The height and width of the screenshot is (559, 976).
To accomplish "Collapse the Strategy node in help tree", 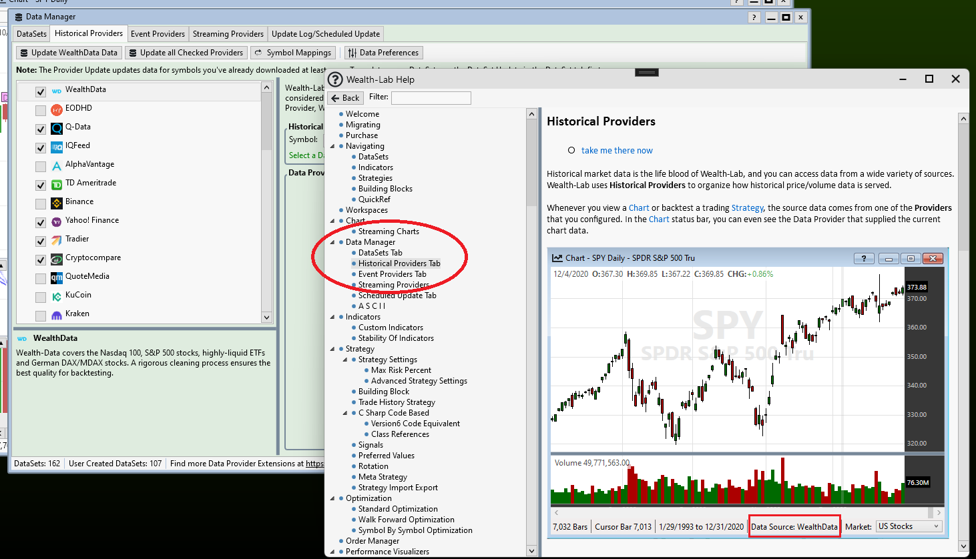I will [x=332, y=349].
